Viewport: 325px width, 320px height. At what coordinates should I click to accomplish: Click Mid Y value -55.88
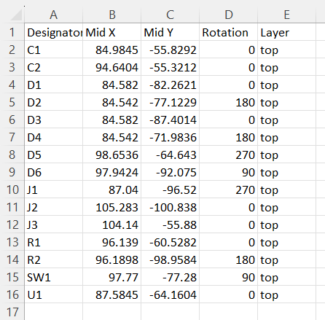tap(171, 225)
